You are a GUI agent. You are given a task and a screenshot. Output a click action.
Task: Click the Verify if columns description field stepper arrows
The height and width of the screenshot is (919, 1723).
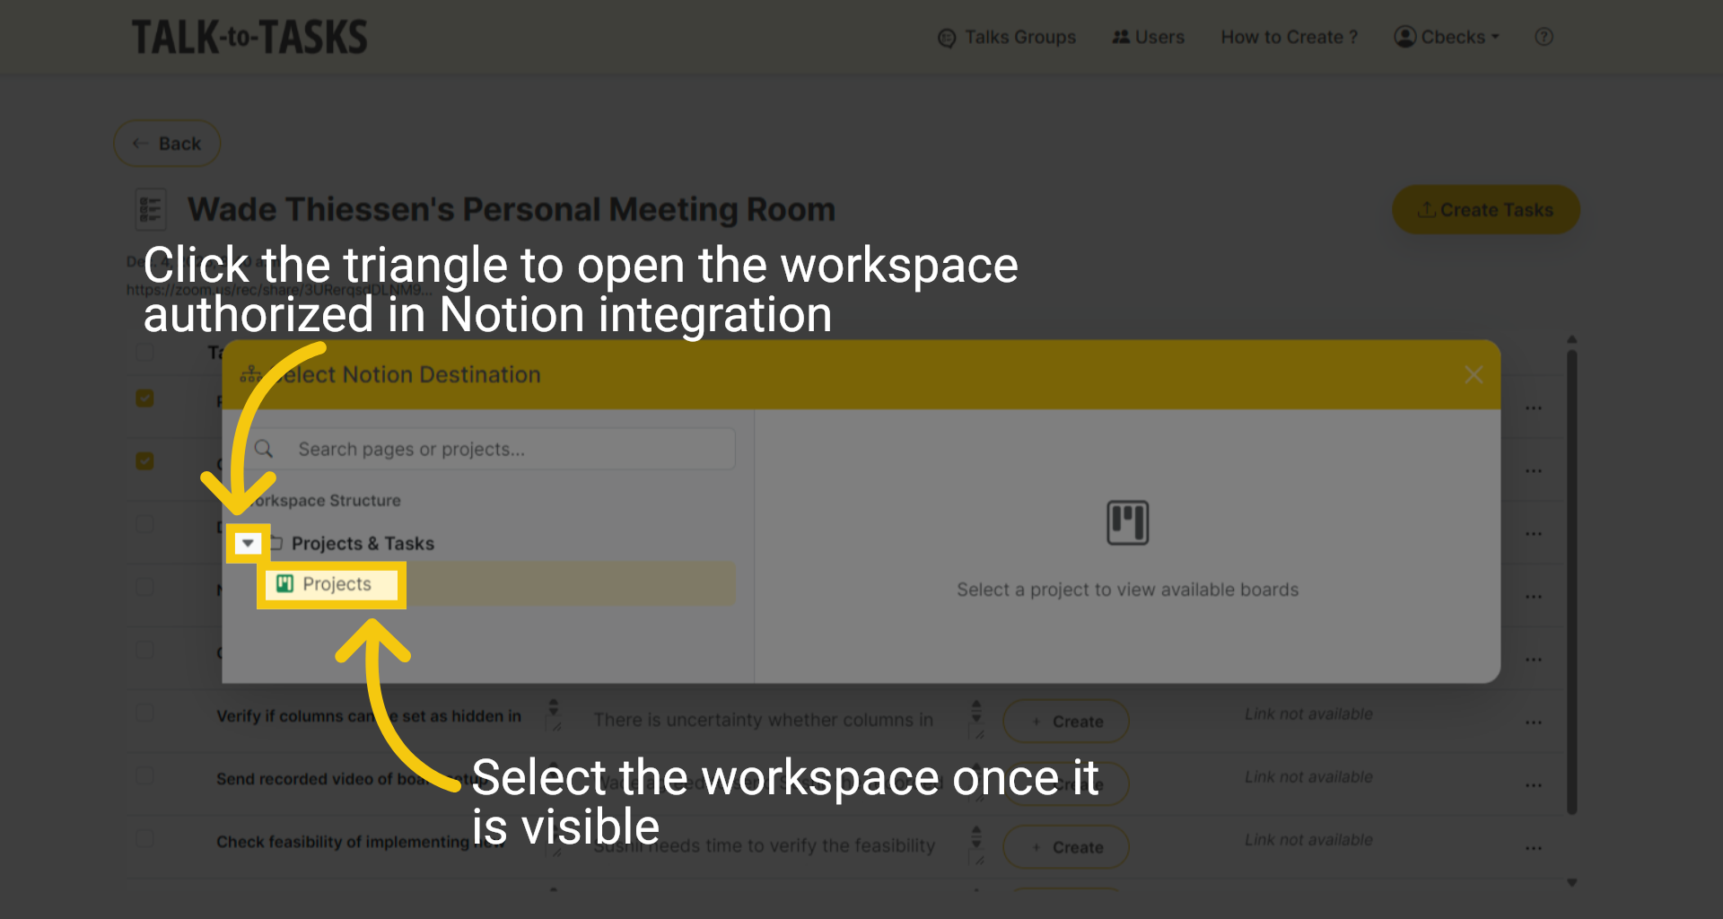coord(976,709)
